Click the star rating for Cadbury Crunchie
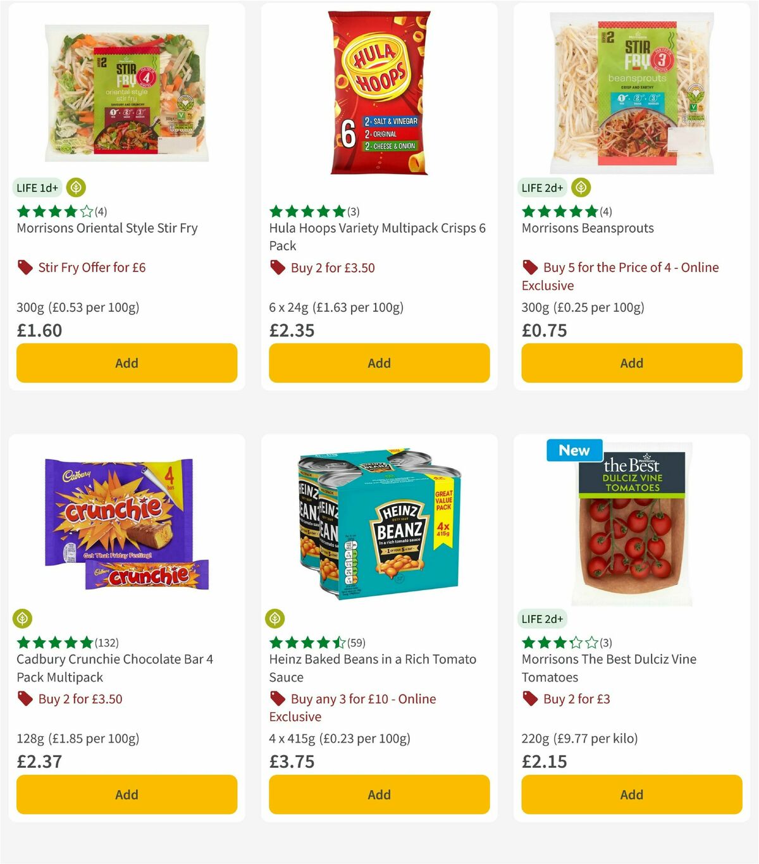This screenshot has height=864, width=759. point(54,642)
